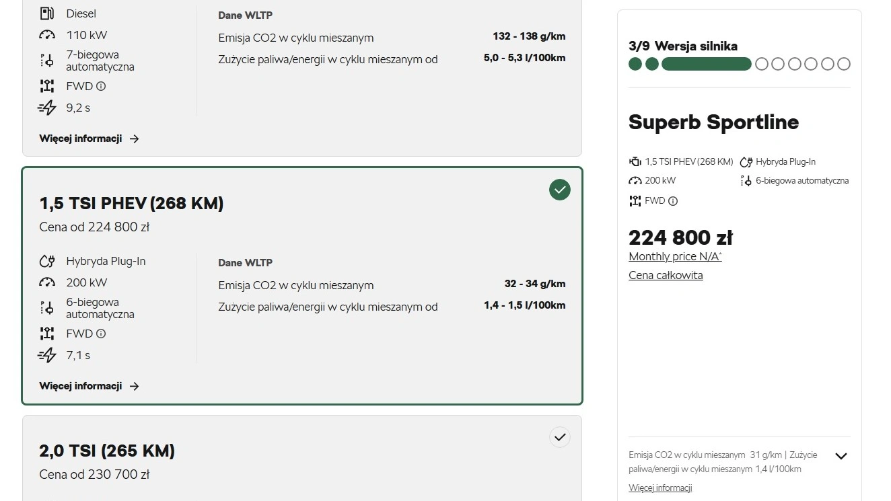Click the acceleration icon next to 7,1 s
Image resolution: width=891 pixels, height=501 pixels.
click(47, 355)
